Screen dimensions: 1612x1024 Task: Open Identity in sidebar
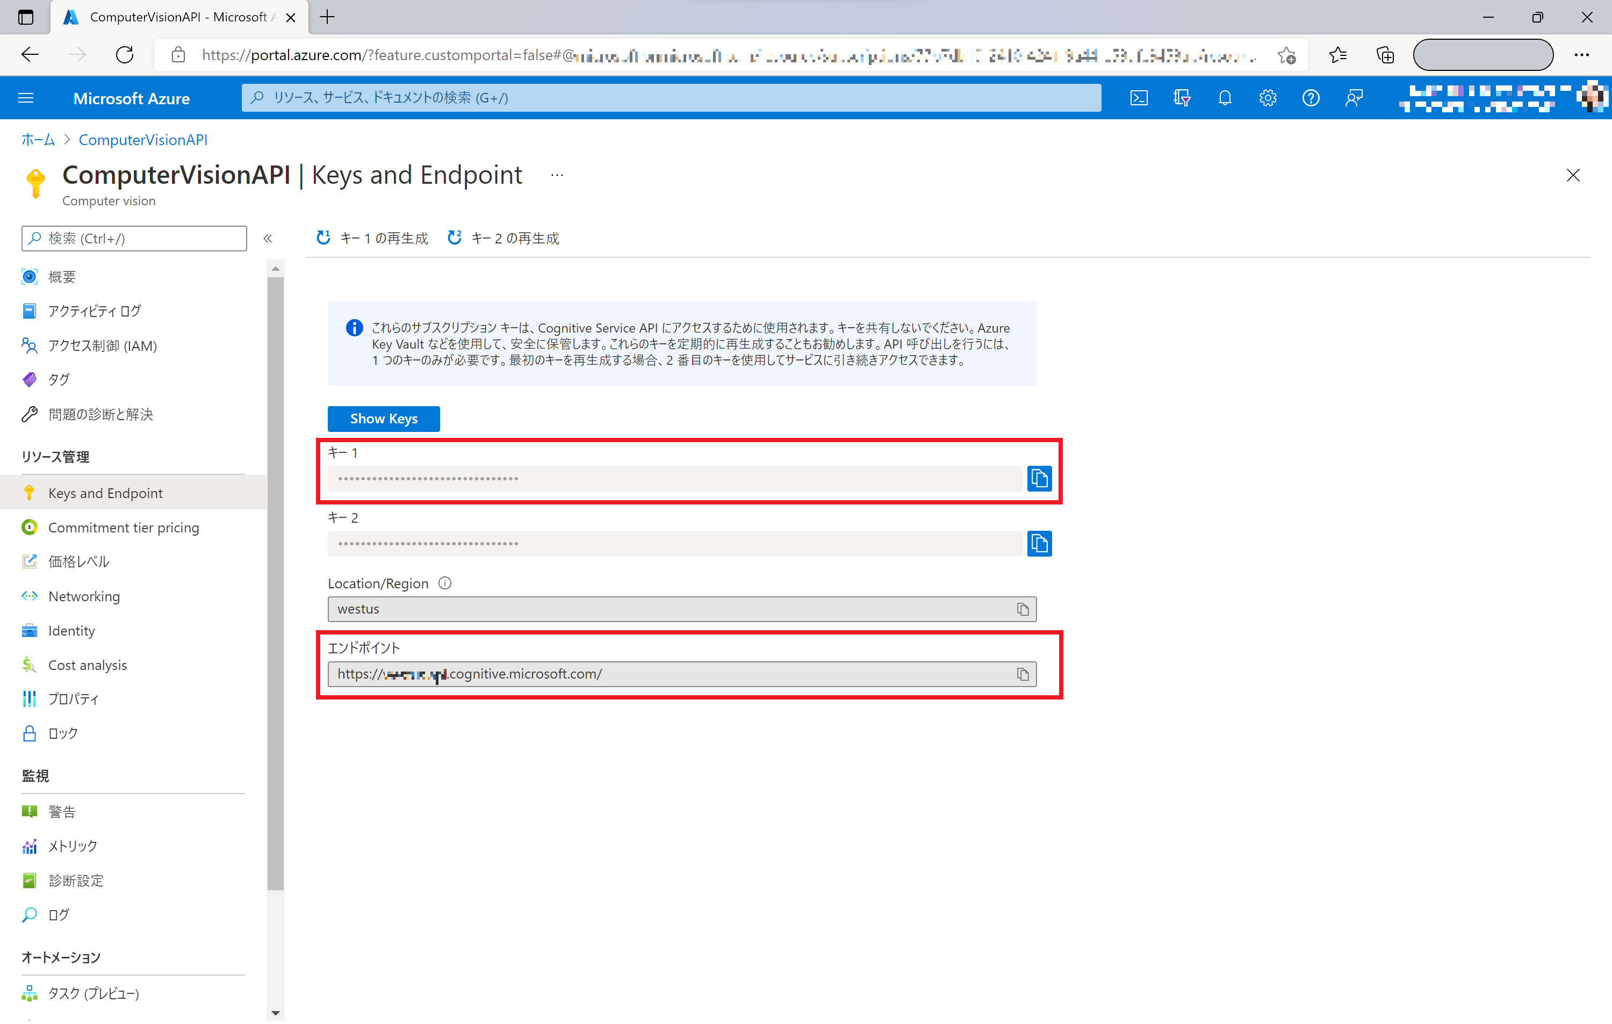point(134,630)
